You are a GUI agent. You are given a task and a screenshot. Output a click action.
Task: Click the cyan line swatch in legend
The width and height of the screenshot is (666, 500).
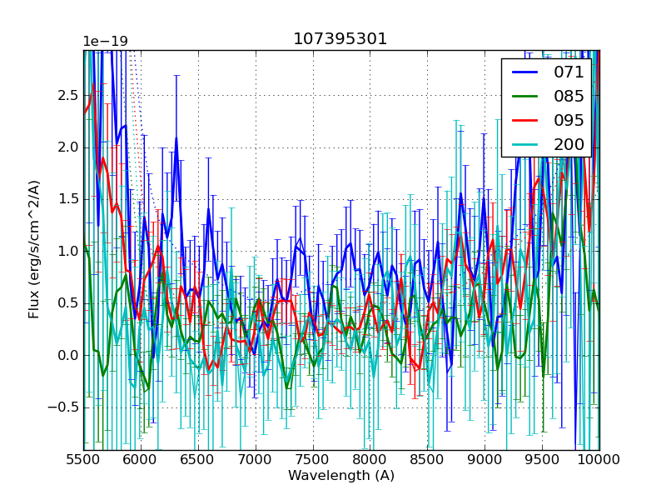click(524, 145)
